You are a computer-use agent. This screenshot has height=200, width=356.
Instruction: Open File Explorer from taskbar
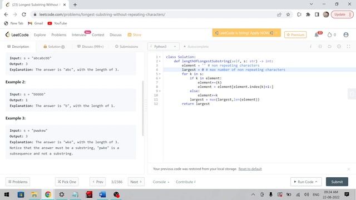tap(34, 194)
